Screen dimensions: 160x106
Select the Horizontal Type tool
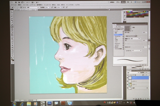[12, 43]
